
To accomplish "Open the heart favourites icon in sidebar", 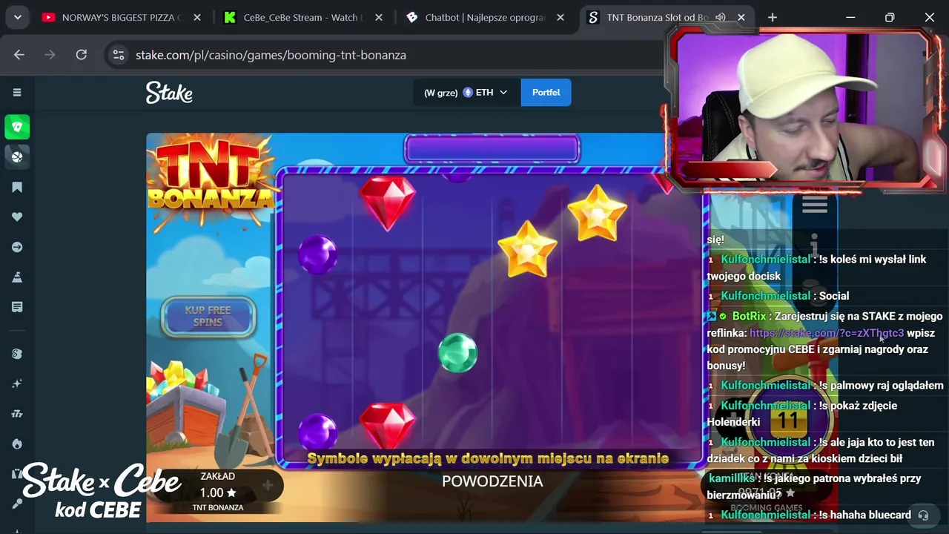I will point(17,217).
